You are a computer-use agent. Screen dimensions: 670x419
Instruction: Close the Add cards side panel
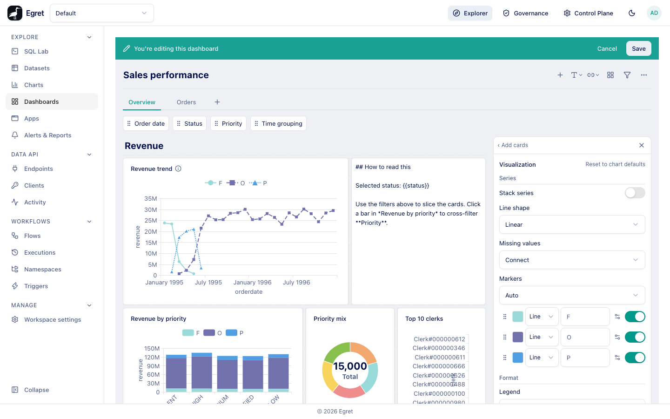point(642,145)
